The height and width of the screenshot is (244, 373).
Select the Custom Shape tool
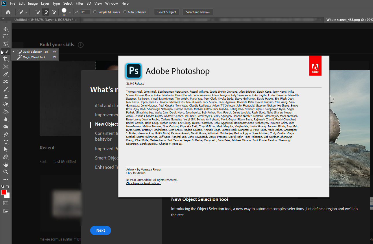[x=5, y=157]
